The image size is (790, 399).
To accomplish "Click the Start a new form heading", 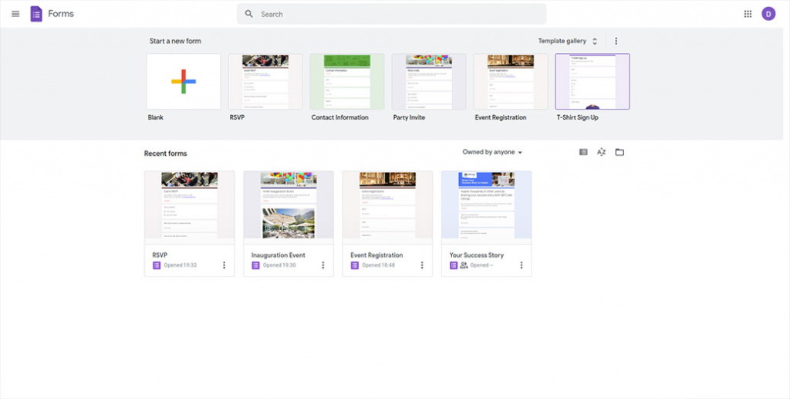I will 175,42.
